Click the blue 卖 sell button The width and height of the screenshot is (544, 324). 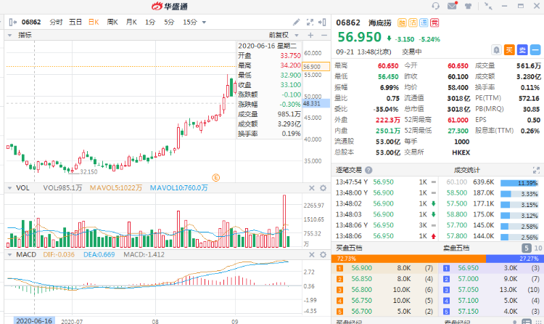pyautogui.click(x=522, y=50)
